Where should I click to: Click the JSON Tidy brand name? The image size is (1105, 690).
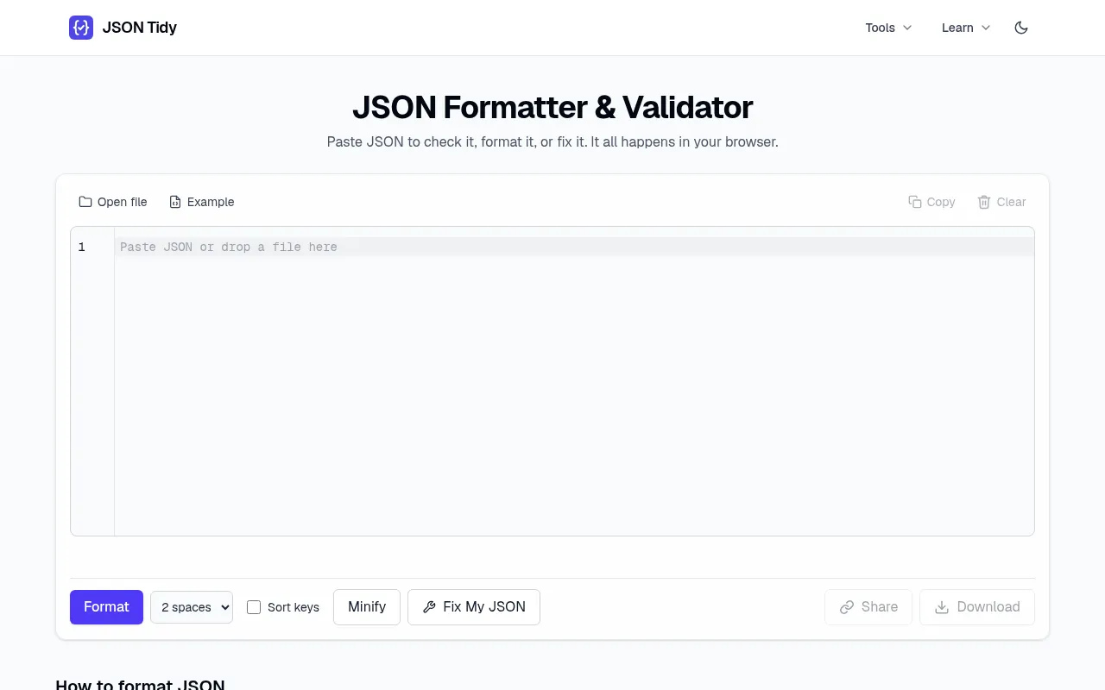click(140, 28)
